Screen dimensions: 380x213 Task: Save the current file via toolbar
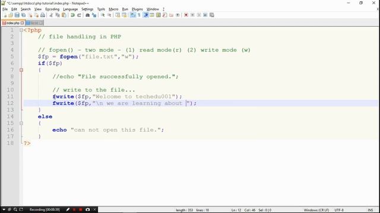(17, 15)
